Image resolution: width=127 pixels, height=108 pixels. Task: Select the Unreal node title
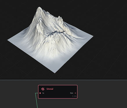pos(50,89)
